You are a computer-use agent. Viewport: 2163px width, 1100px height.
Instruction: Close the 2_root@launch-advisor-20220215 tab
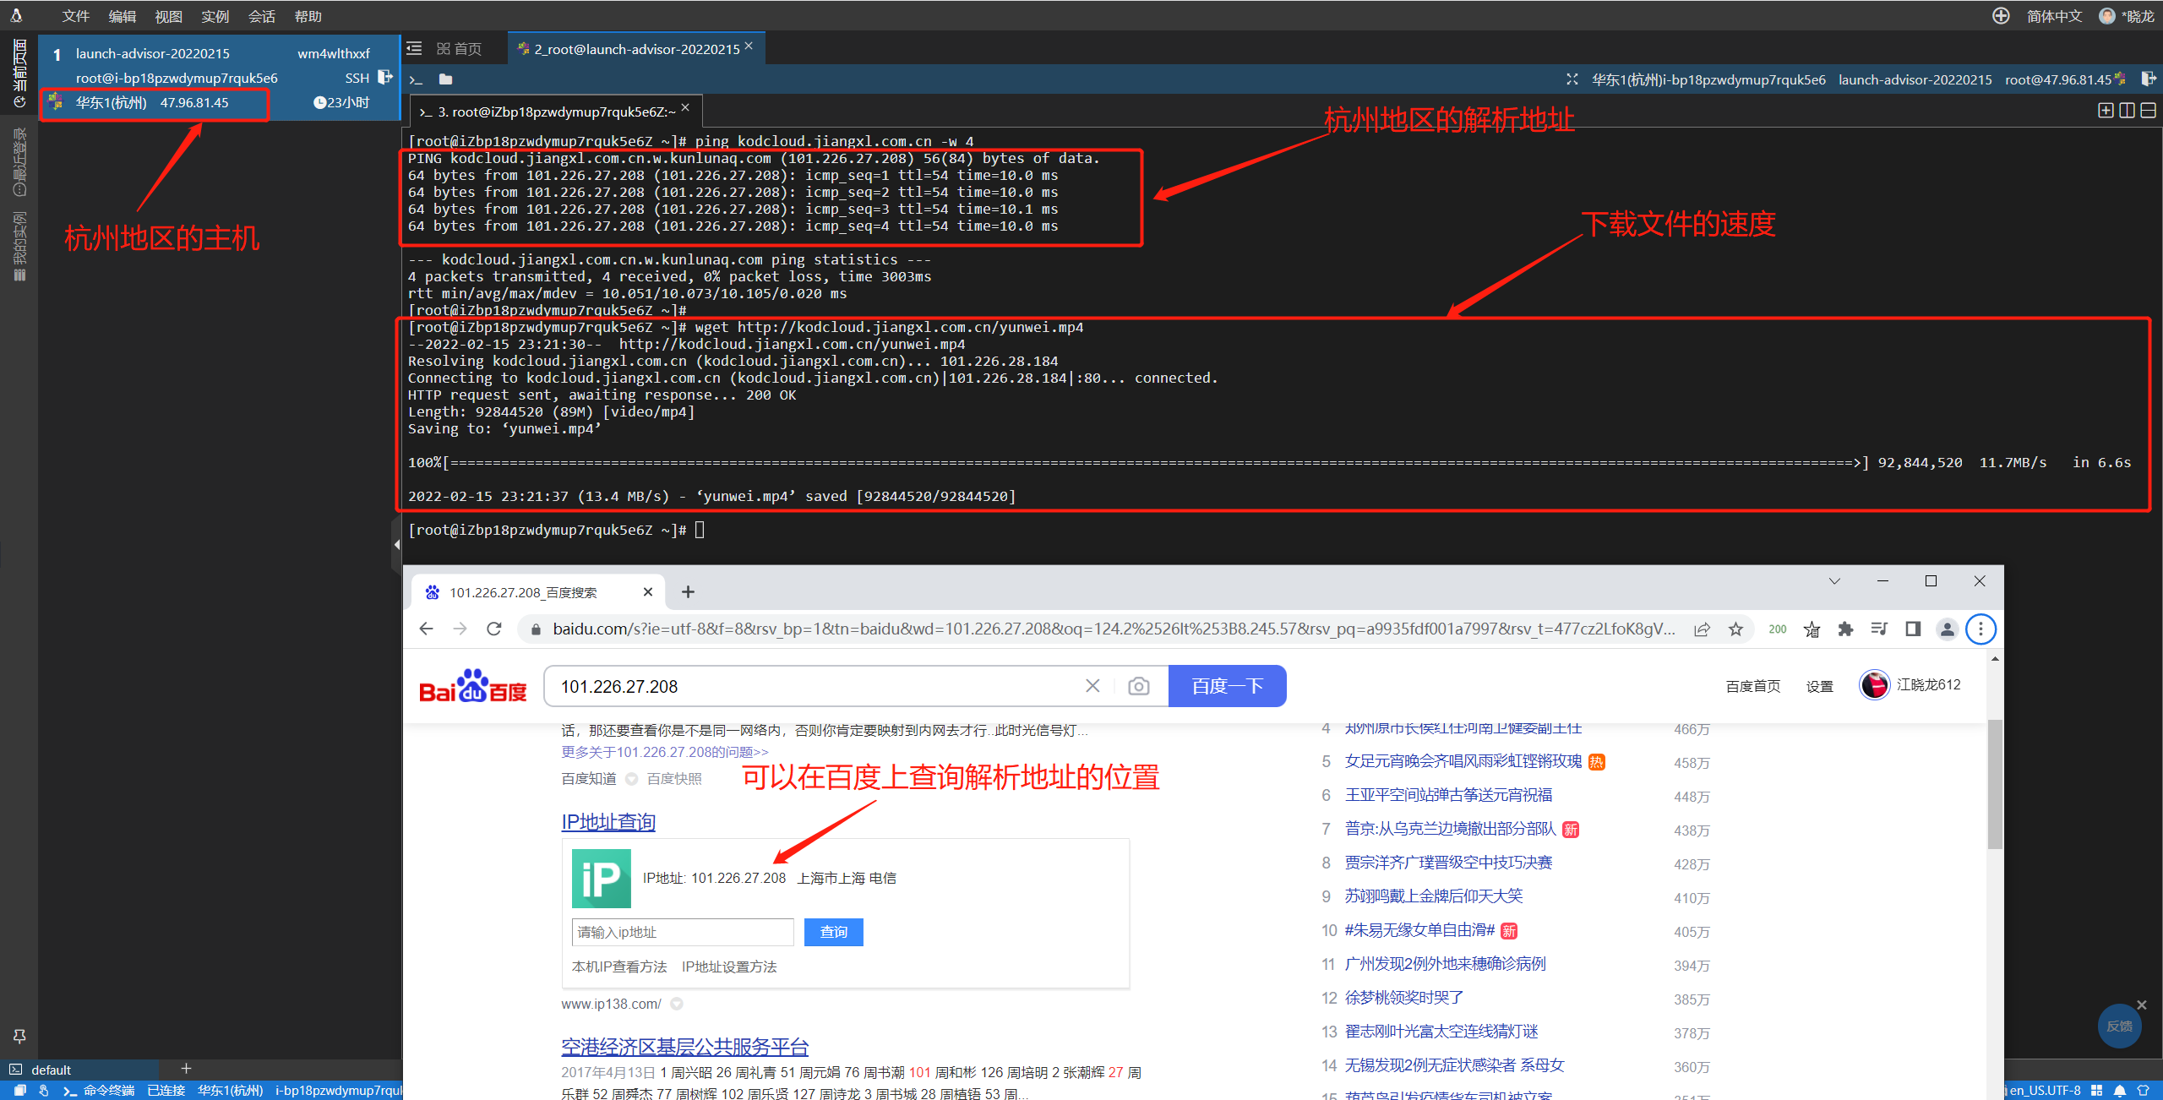[749, 46]
